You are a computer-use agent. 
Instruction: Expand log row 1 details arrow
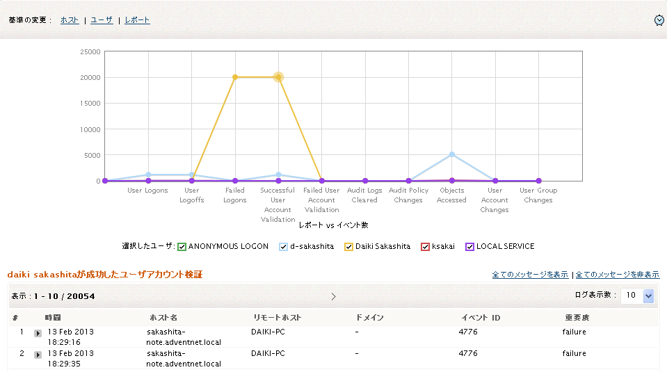tap(38, 333)
